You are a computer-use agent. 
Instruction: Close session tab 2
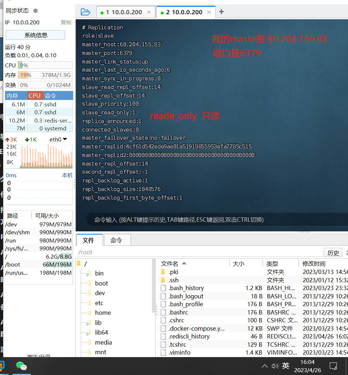pos(209,12)
